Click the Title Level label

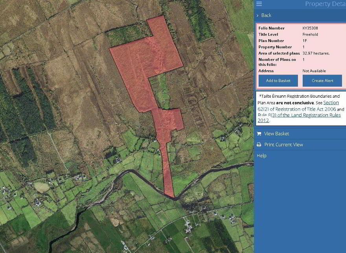[x=268, y=35]
